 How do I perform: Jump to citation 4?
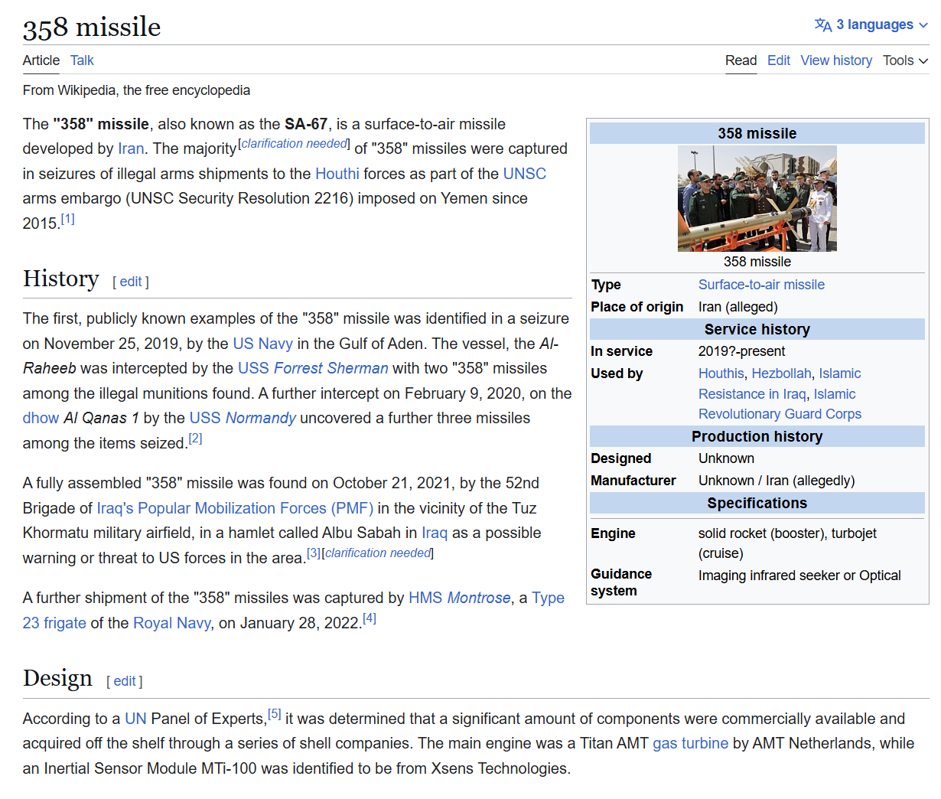370,618
